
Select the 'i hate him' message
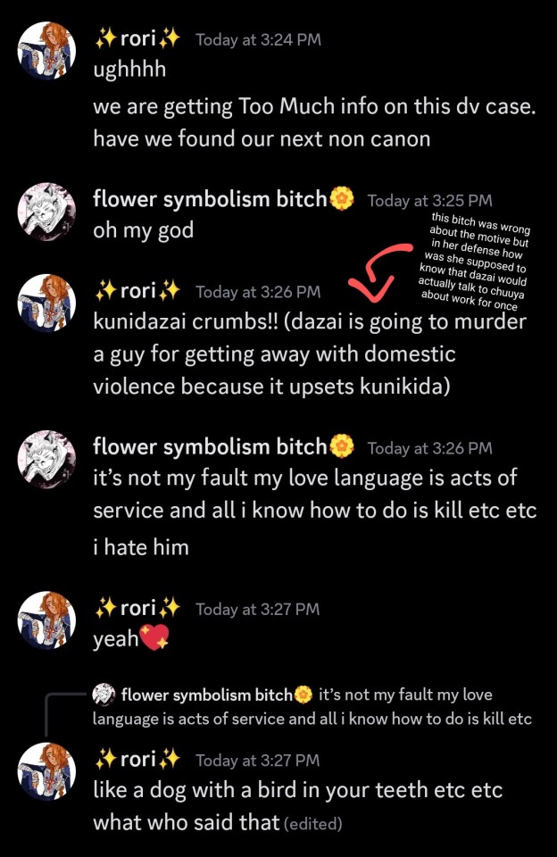(x=141, y=547)
